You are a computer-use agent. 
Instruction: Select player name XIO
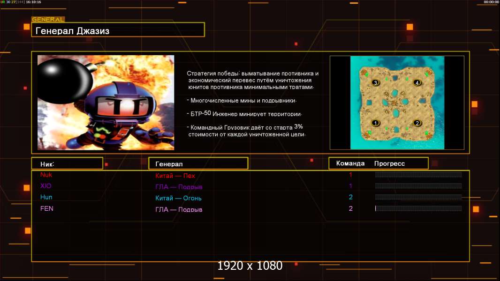[x=46, y=186]
